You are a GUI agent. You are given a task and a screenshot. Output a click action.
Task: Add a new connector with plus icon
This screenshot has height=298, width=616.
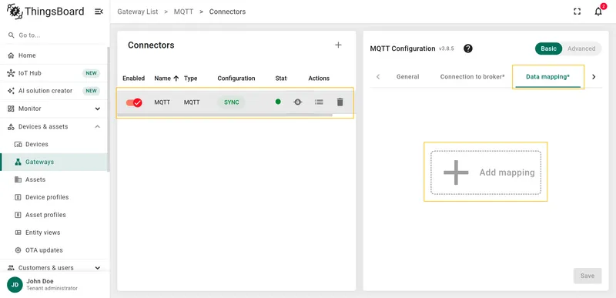pyautogui.click(x=338, y=45)
